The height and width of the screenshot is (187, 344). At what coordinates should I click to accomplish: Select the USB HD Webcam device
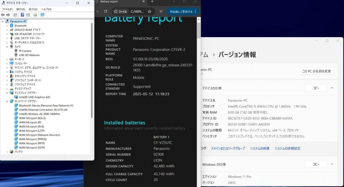coord(29,55)
